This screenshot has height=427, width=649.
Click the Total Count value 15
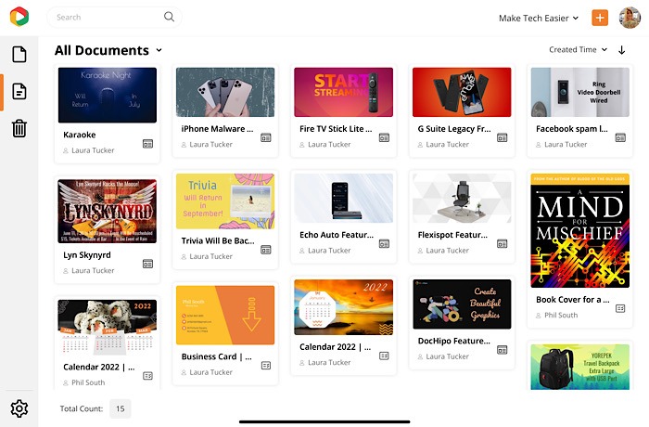point(120,408)
